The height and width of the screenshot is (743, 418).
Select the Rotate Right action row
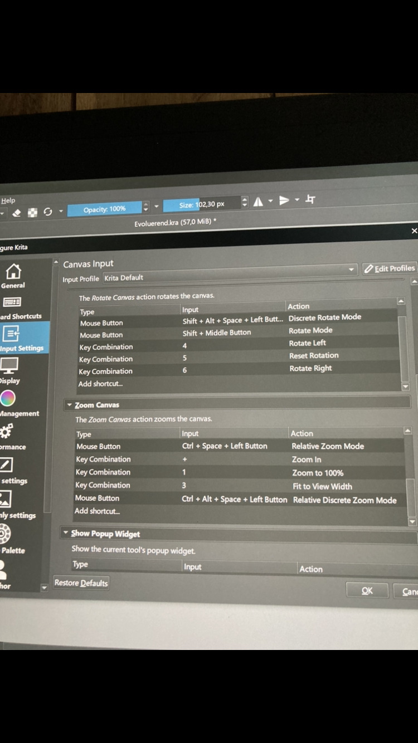pos(239,369)
